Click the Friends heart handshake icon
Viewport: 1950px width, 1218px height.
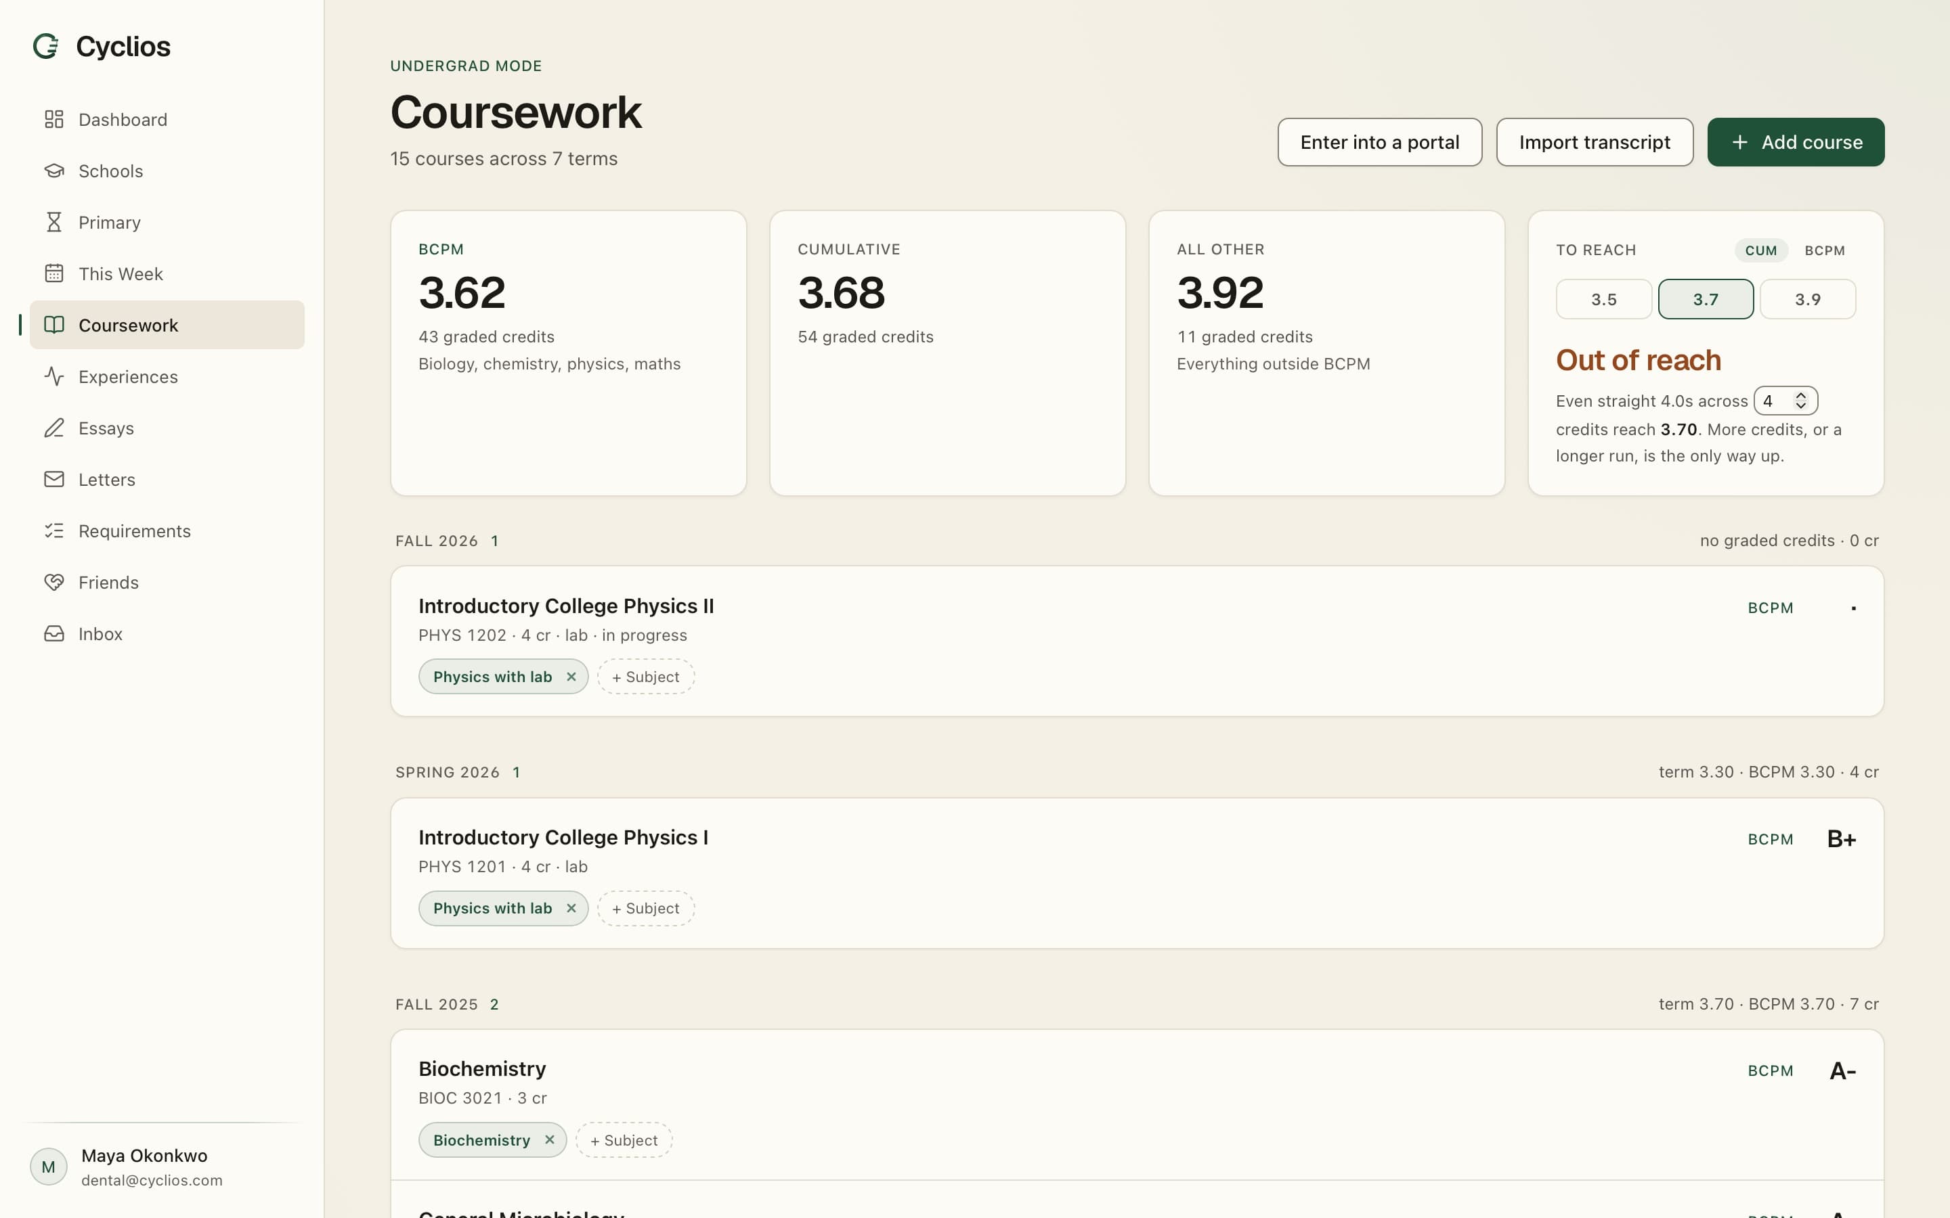[x=54, y=583]
